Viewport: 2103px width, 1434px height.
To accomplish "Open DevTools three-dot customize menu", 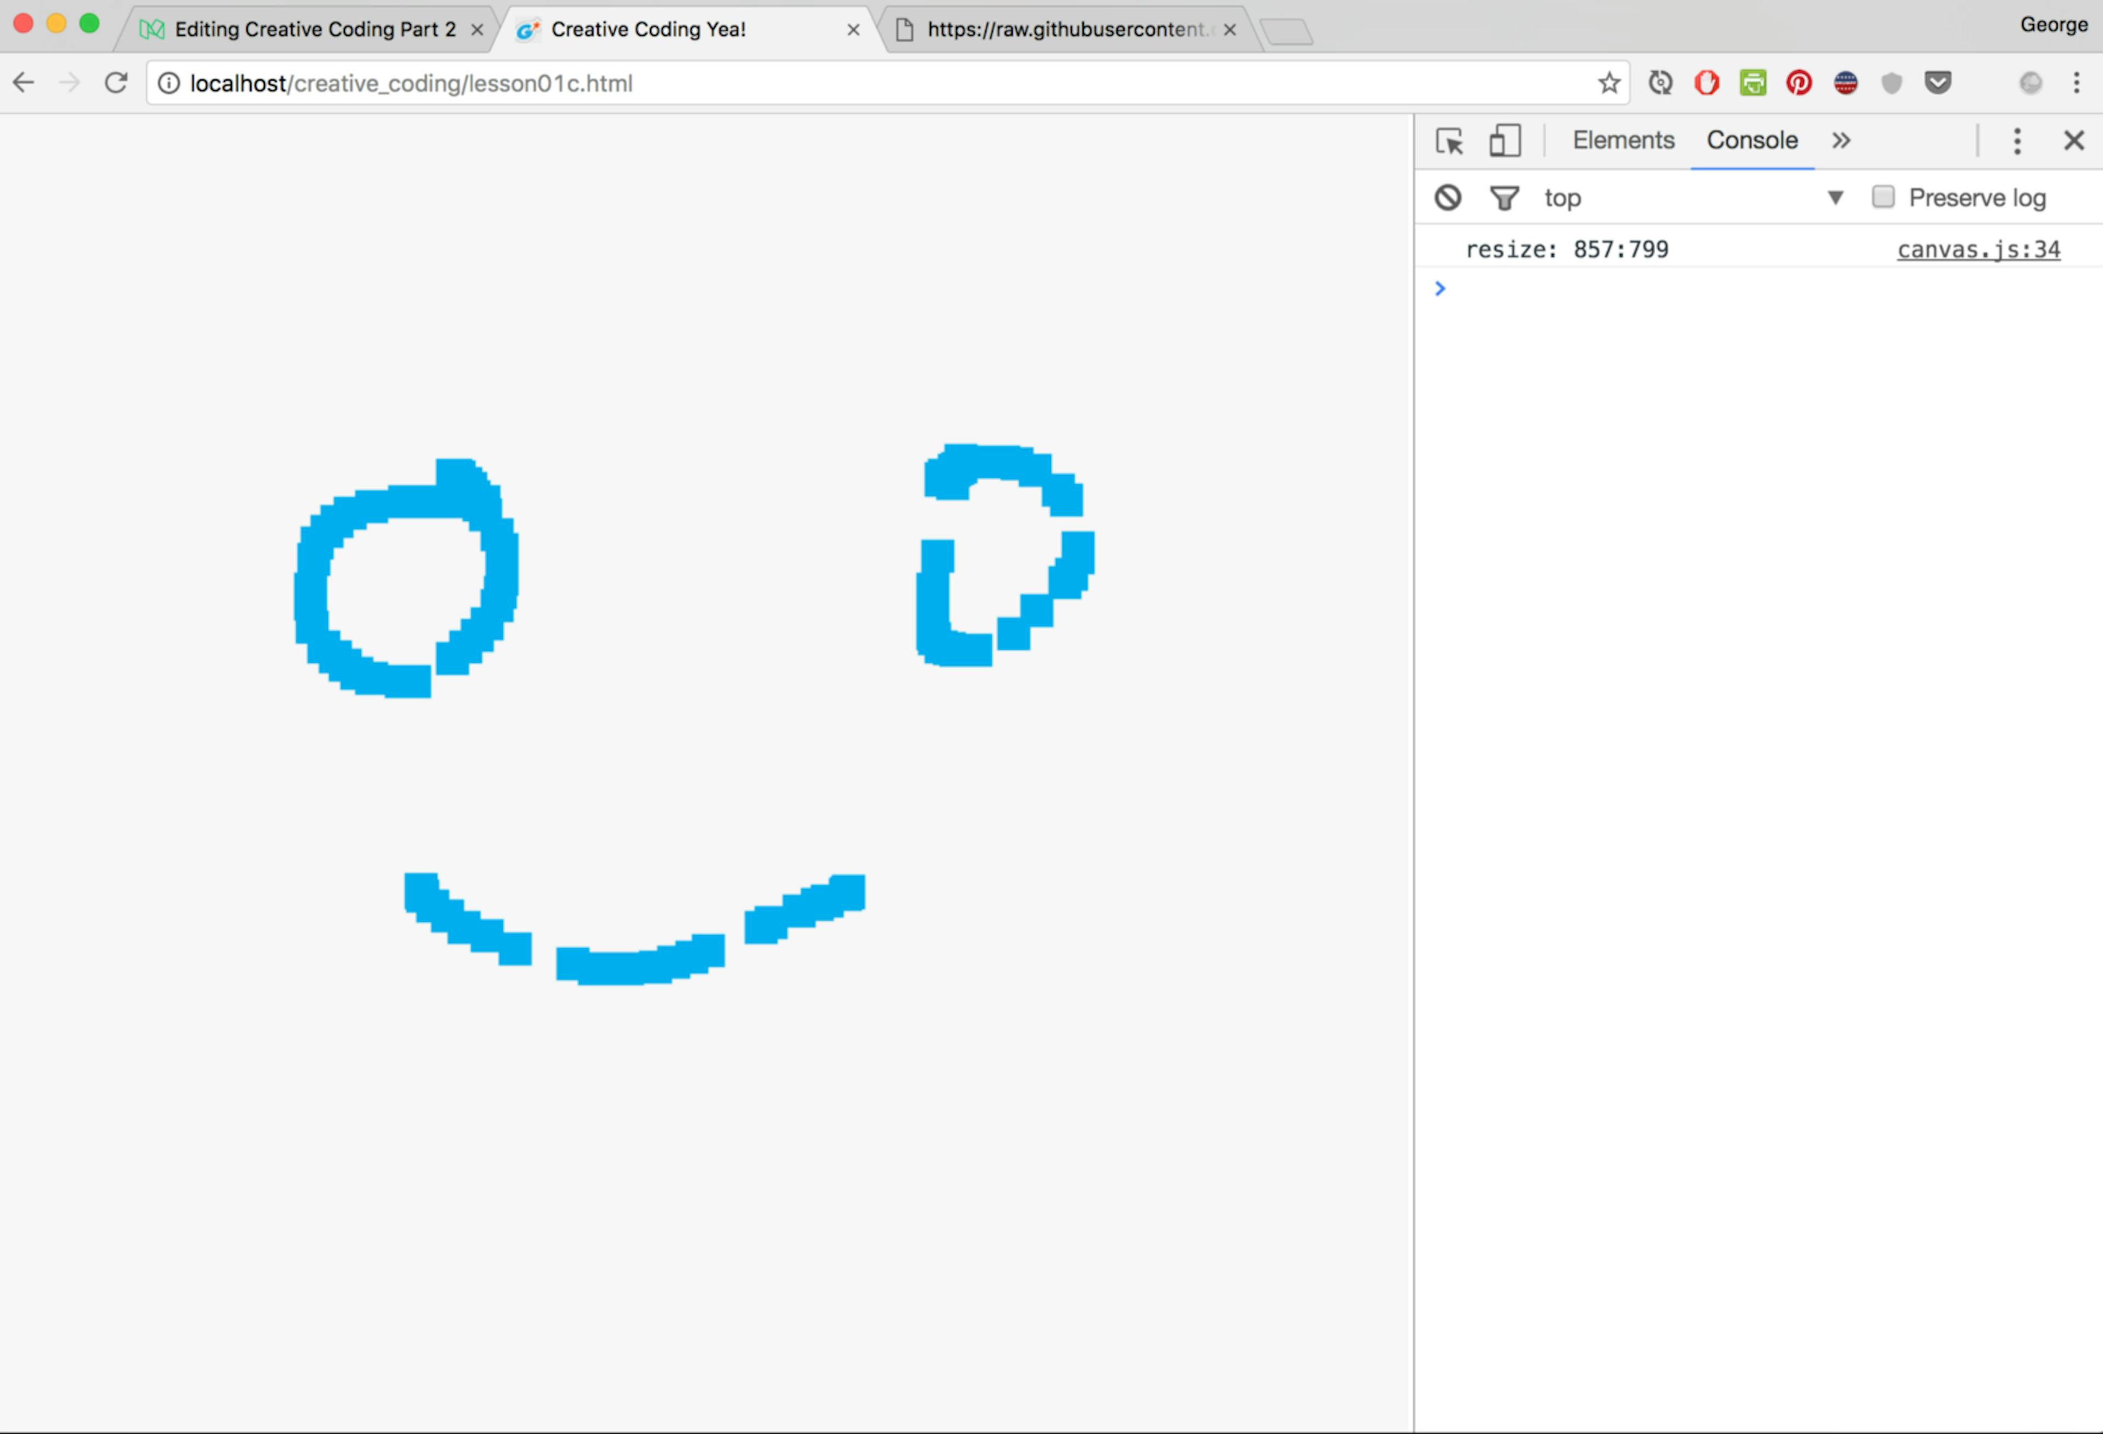I will pos(2016,141).
